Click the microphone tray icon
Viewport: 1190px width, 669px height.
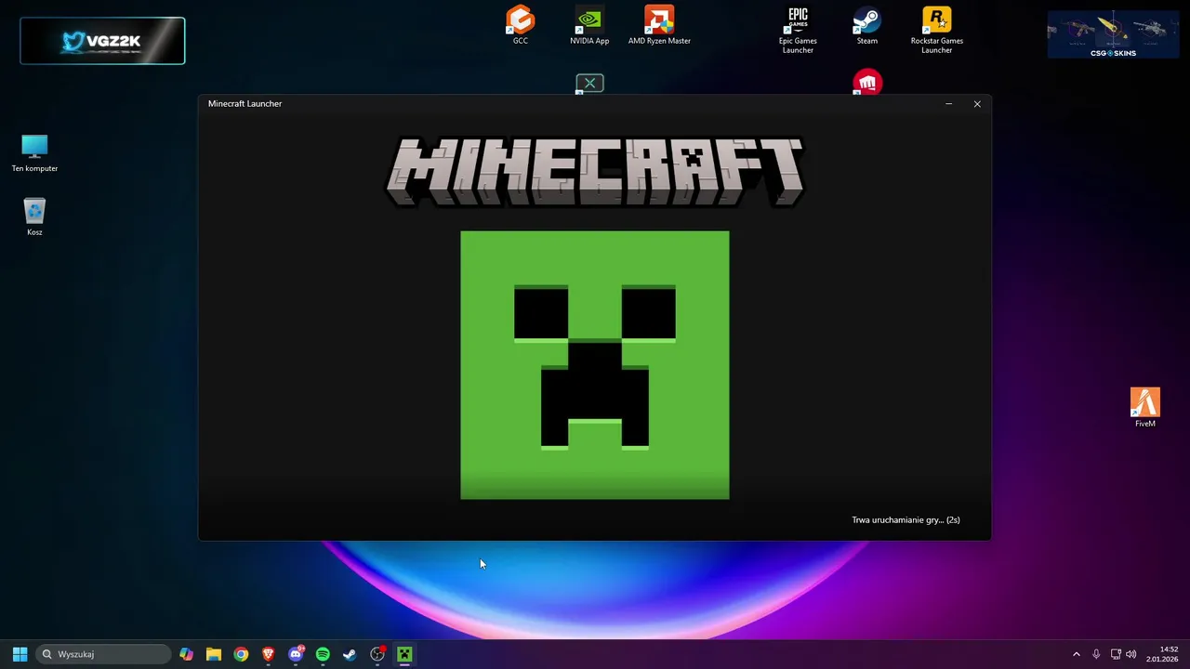coord(1096,654)
